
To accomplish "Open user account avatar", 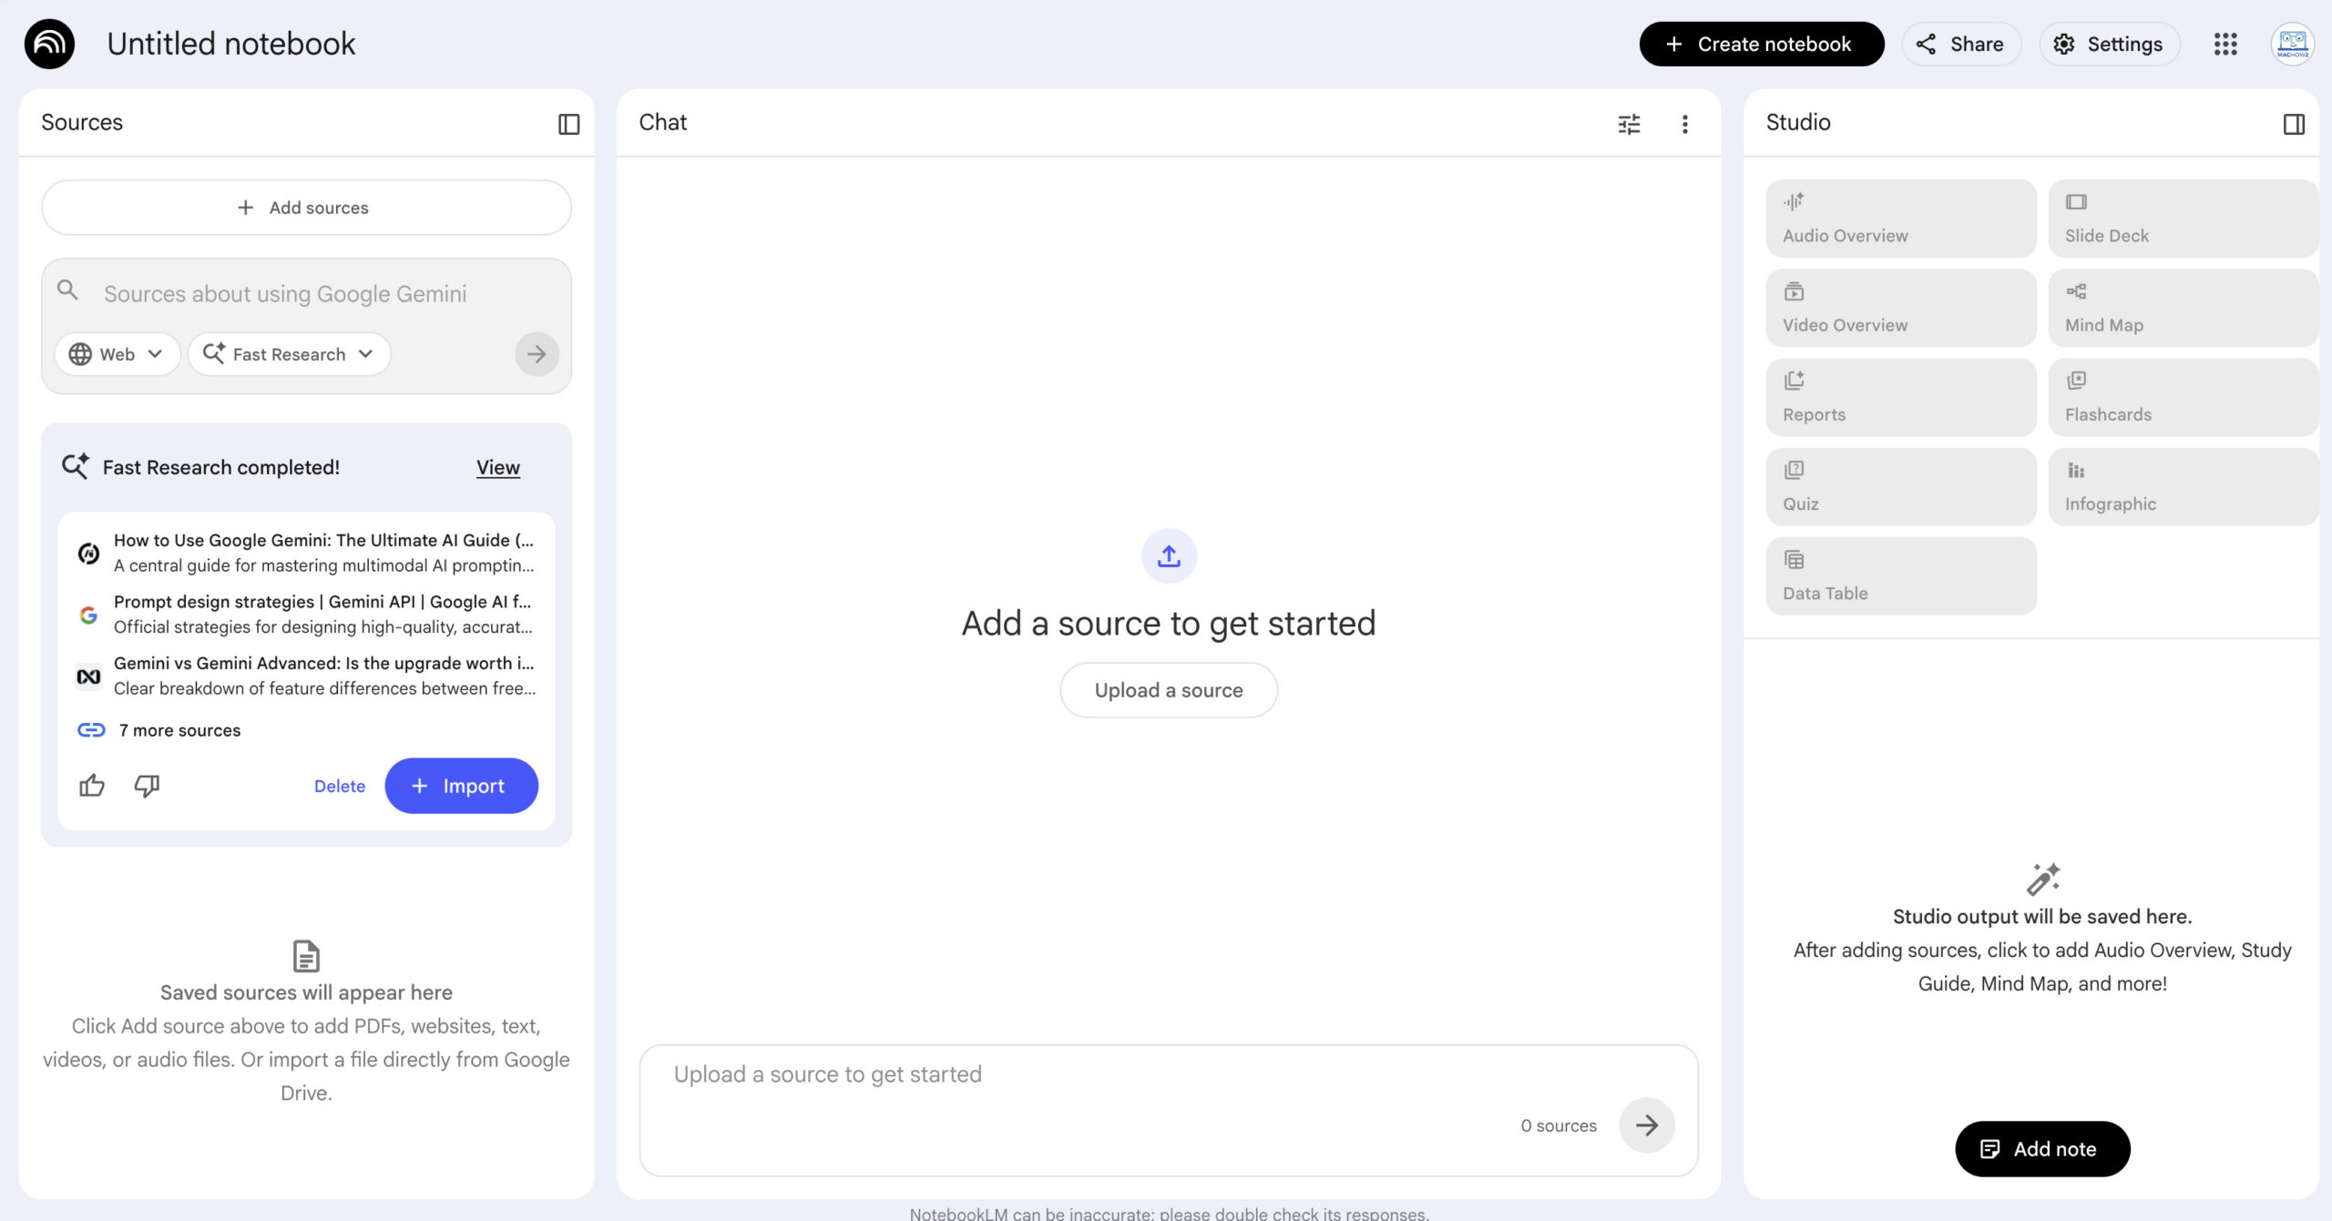I will [x=2292, y=44].
